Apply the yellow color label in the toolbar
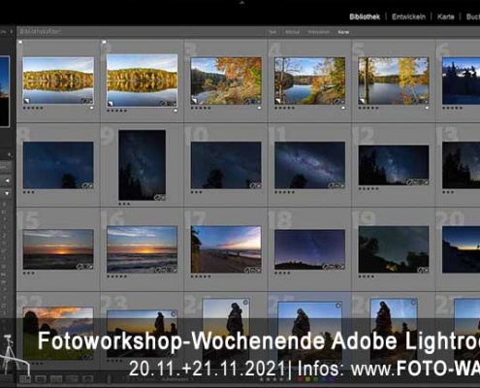The width and height of the screenshot is (480, 388). [308, 379]
